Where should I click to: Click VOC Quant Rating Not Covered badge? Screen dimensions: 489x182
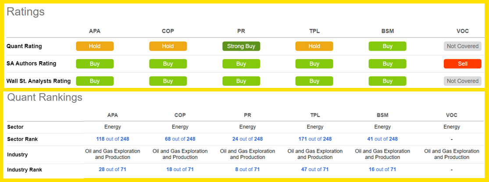click(x=462, y=46)
